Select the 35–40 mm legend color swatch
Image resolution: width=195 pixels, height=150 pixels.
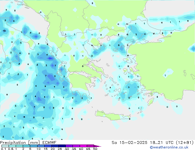click(76, 146)
